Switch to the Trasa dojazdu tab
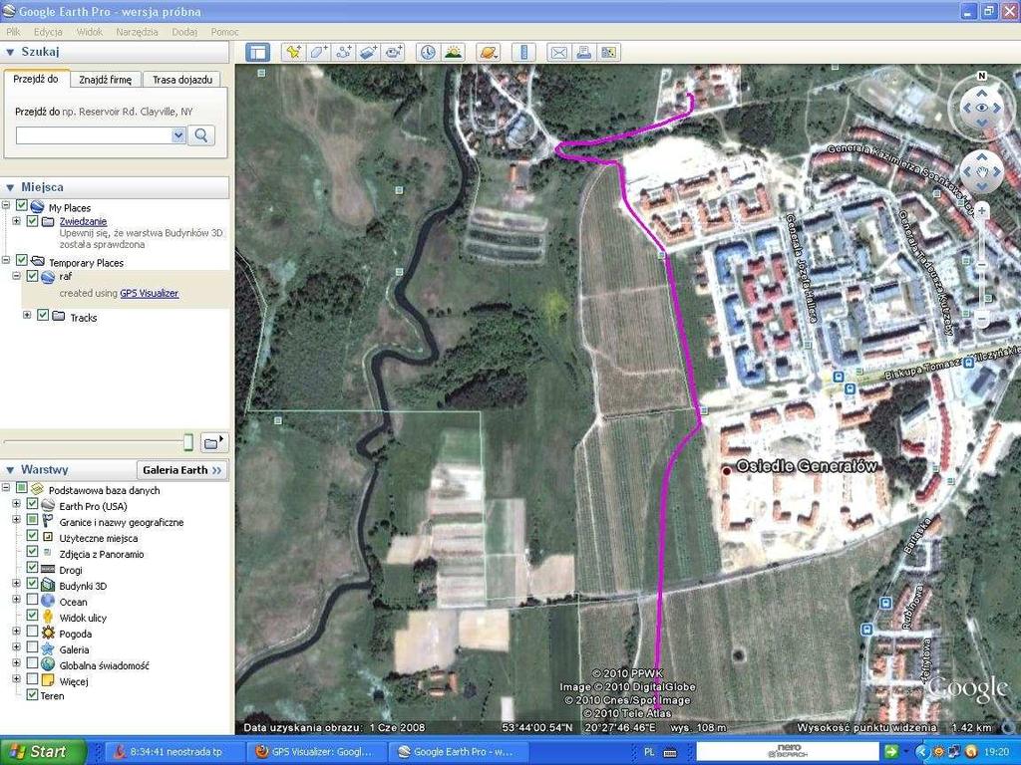Screen dimensions: 1021x765 (182, 80)
